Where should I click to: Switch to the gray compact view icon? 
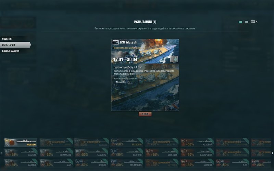[246, 22]
